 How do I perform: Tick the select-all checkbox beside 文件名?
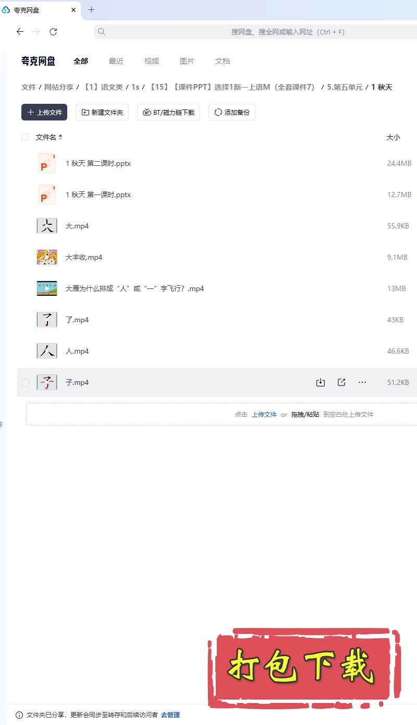(25, 137)
